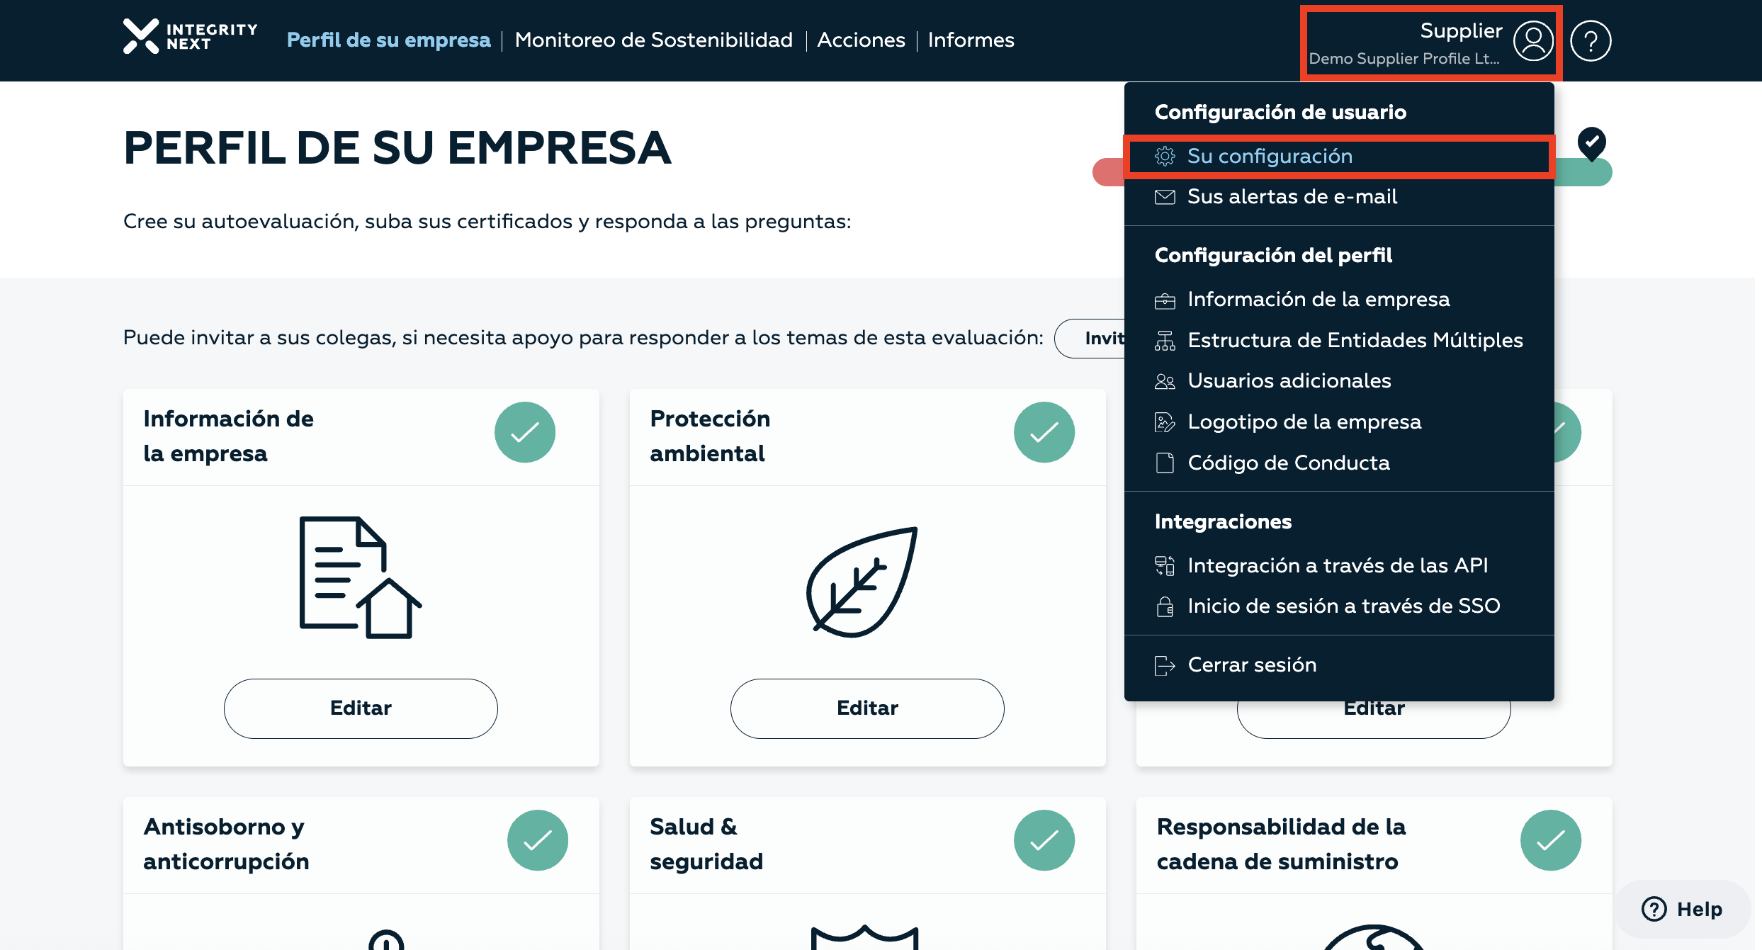Open the floating Help widget
Viewport: 1762px width, 950px height.
pyautogui.click(x=1682, y=909)
